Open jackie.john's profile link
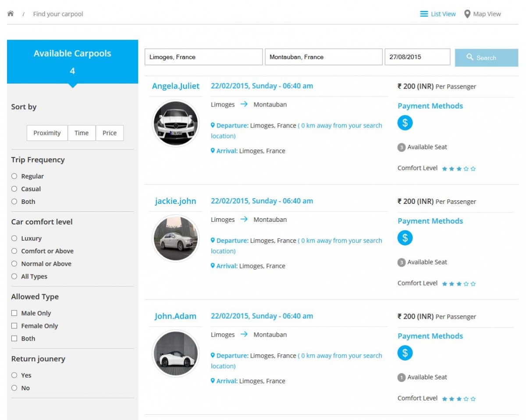The image size is (526, 420). tap(175, 201)
